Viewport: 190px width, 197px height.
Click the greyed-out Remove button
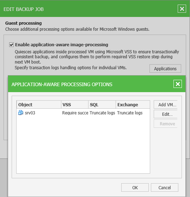(166, 124)
